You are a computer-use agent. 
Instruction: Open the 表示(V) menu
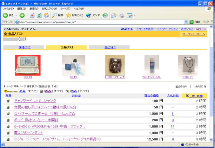(x=34, y=9)
